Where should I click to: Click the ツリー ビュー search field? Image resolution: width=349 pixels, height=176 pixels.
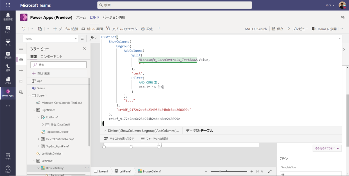coord(58,65)
